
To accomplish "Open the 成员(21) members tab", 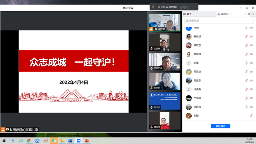I will (224, 14).
